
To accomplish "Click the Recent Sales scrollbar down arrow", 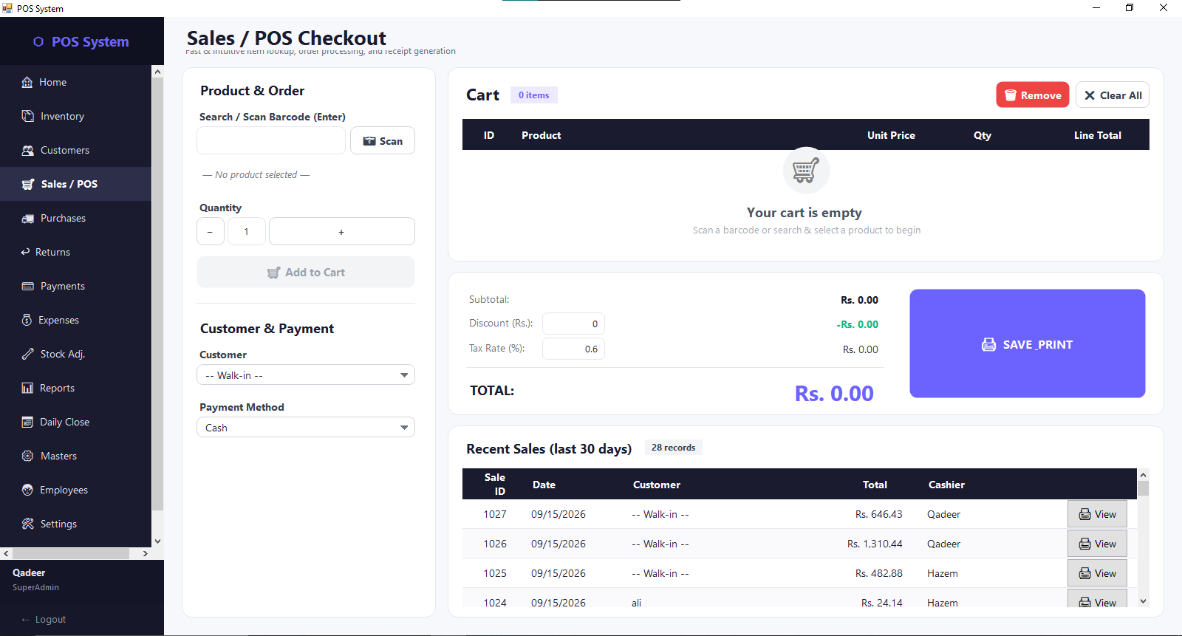I will click(x=1144, y=601).
